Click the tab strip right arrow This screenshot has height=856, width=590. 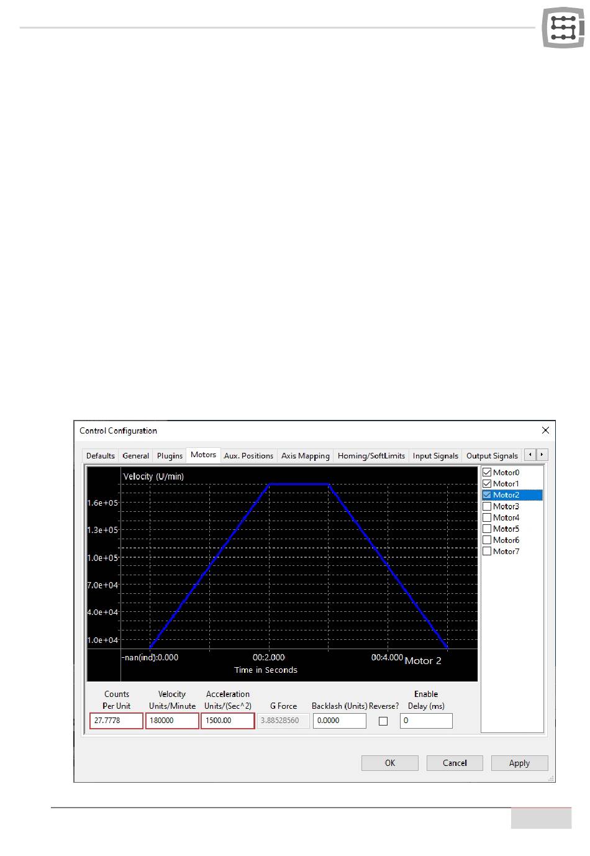pyautogui.click(x=542, y=455)
